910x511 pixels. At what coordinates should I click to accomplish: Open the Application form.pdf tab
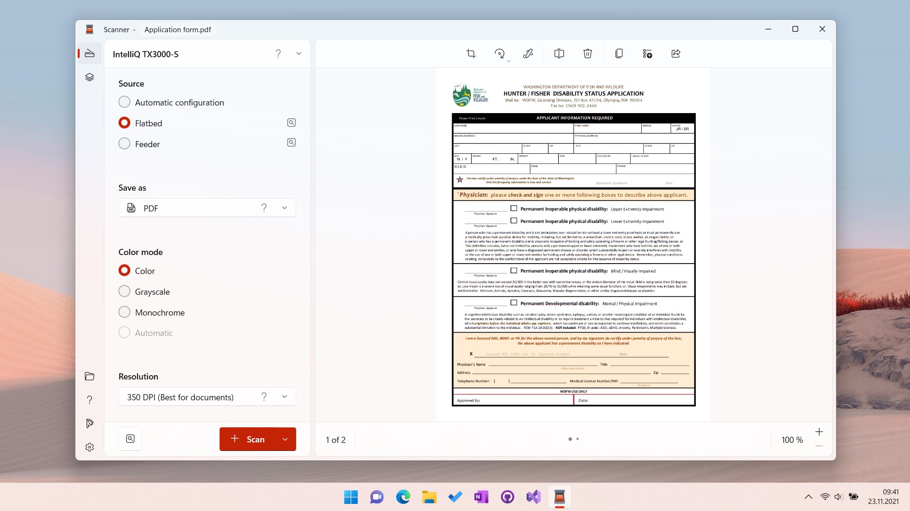point(178,29)
